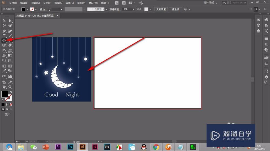Select the Shaper/Pencil tool
The image size is (270, 151).
(x=4, y=45)
